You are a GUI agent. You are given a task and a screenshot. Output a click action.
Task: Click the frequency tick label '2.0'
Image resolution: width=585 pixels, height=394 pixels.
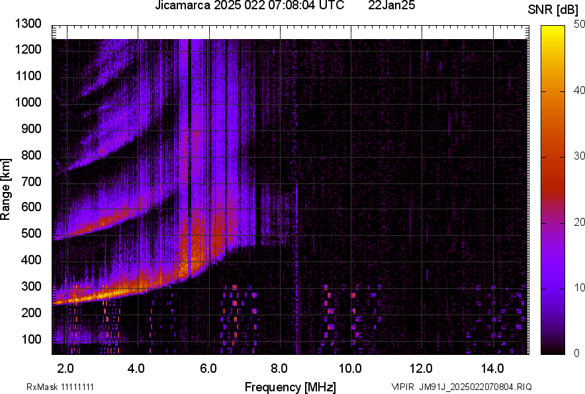pos(66,369)
